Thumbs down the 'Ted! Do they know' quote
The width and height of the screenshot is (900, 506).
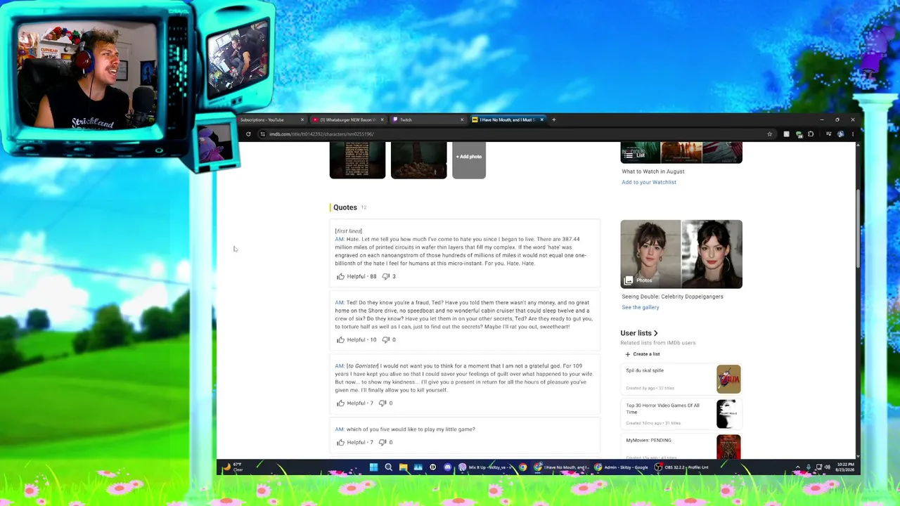385,339
